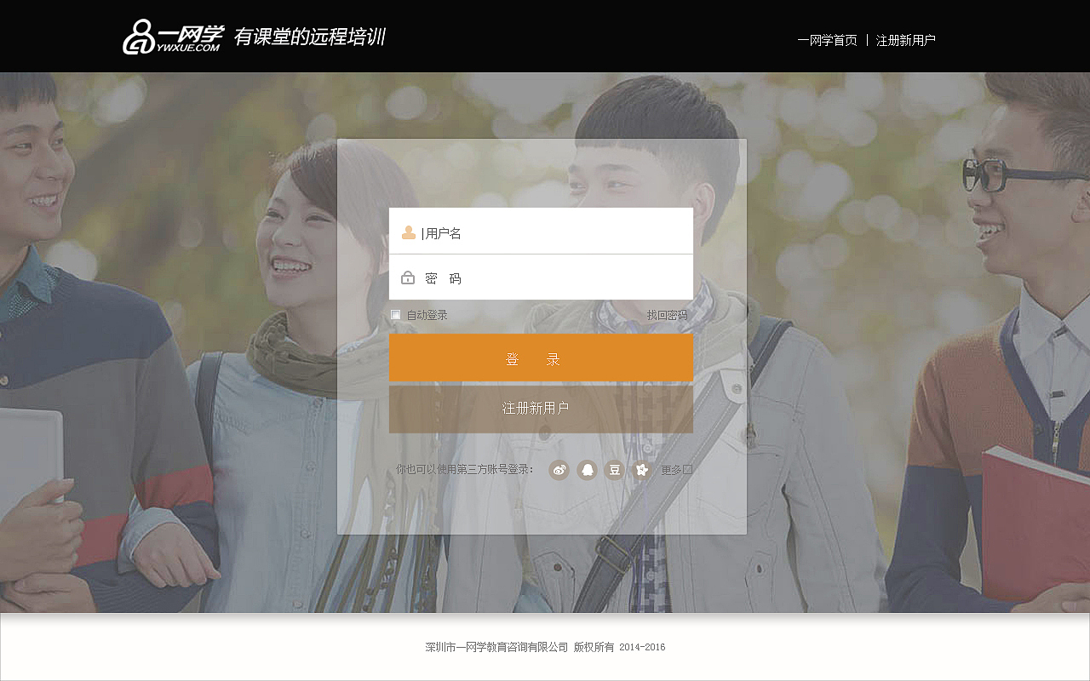Expand more third-party login options via 更多
1090x681 pixels.
pos(671,469)
